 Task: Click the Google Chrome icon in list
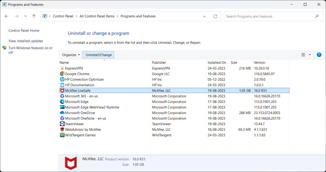pyautogui.click(x=62, y=74)
